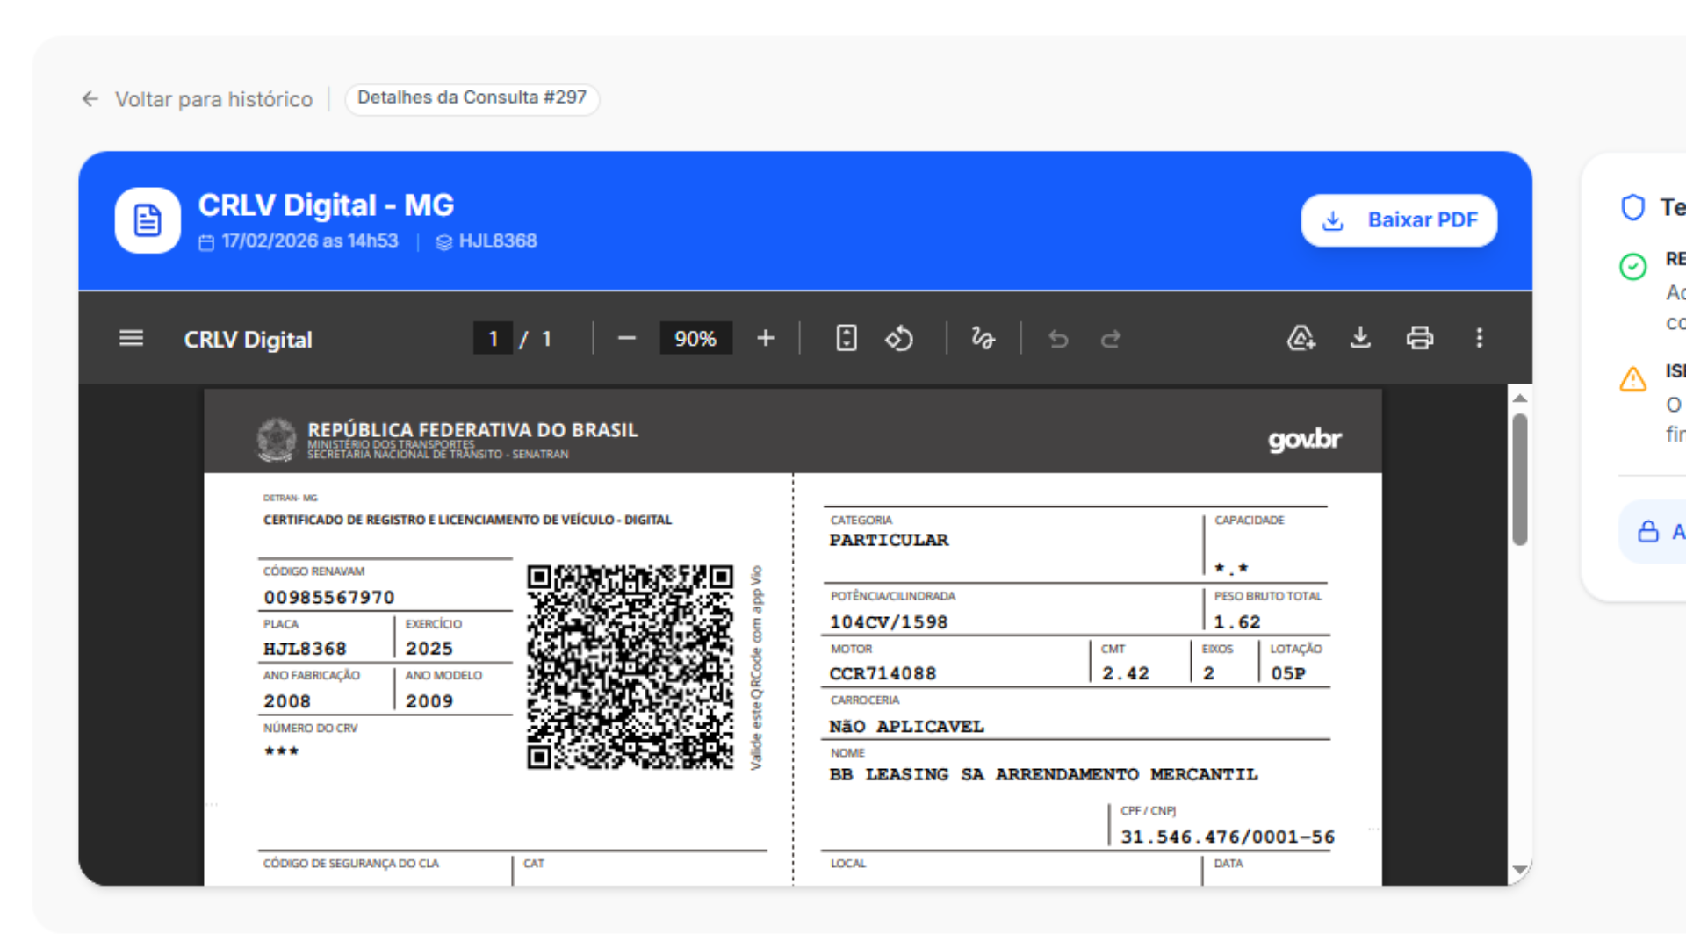
Task: Click the scrollbar down arrow
Action: (x=1520, y=870)
